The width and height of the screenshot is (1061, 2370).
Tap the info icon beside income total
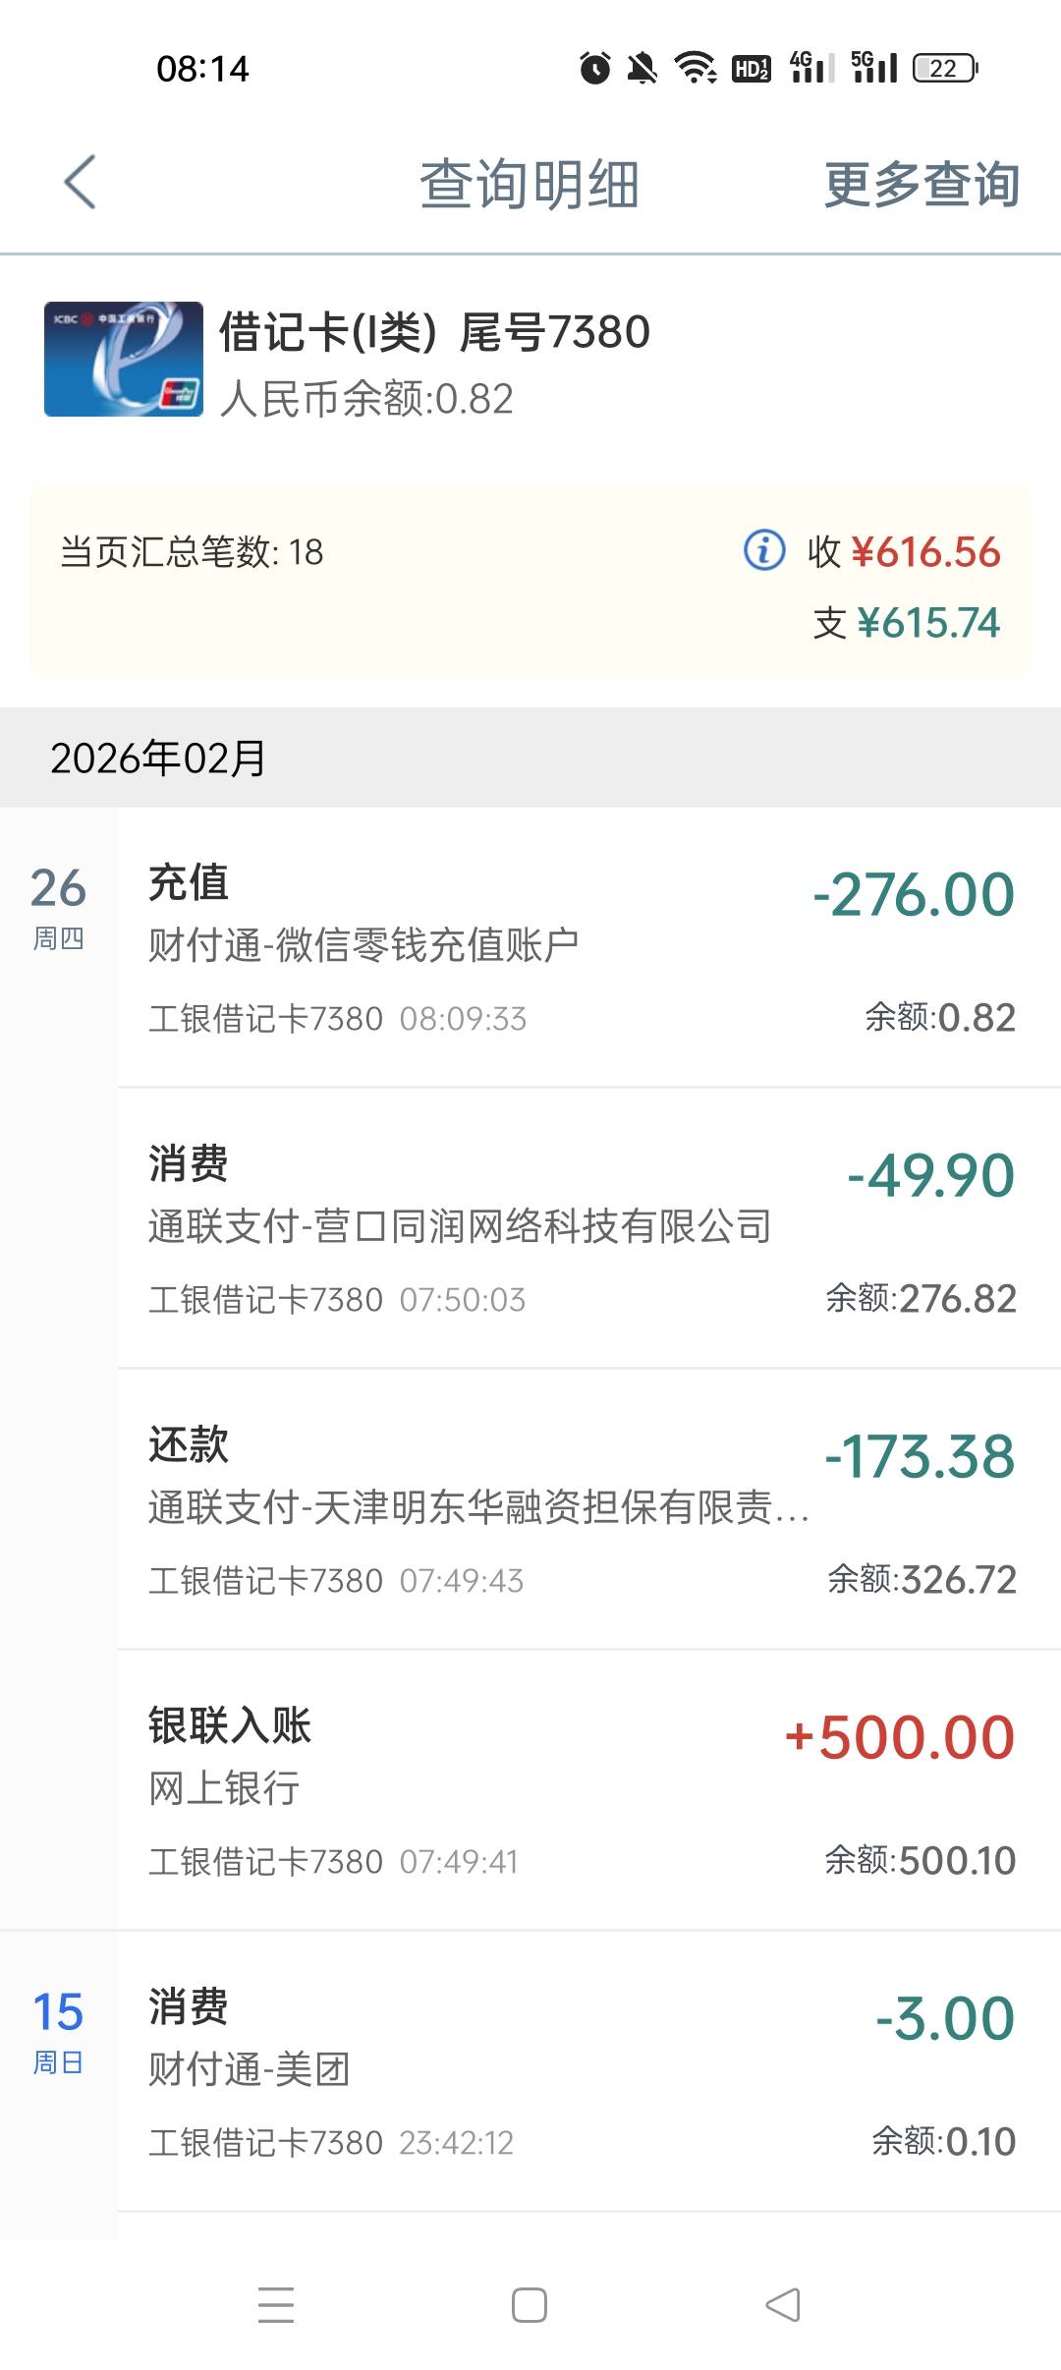(764, 550)
